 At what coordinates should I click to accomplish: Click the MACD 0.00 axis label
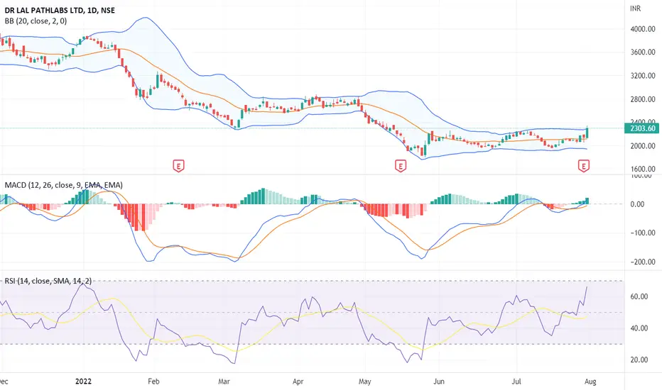(637, 204)
